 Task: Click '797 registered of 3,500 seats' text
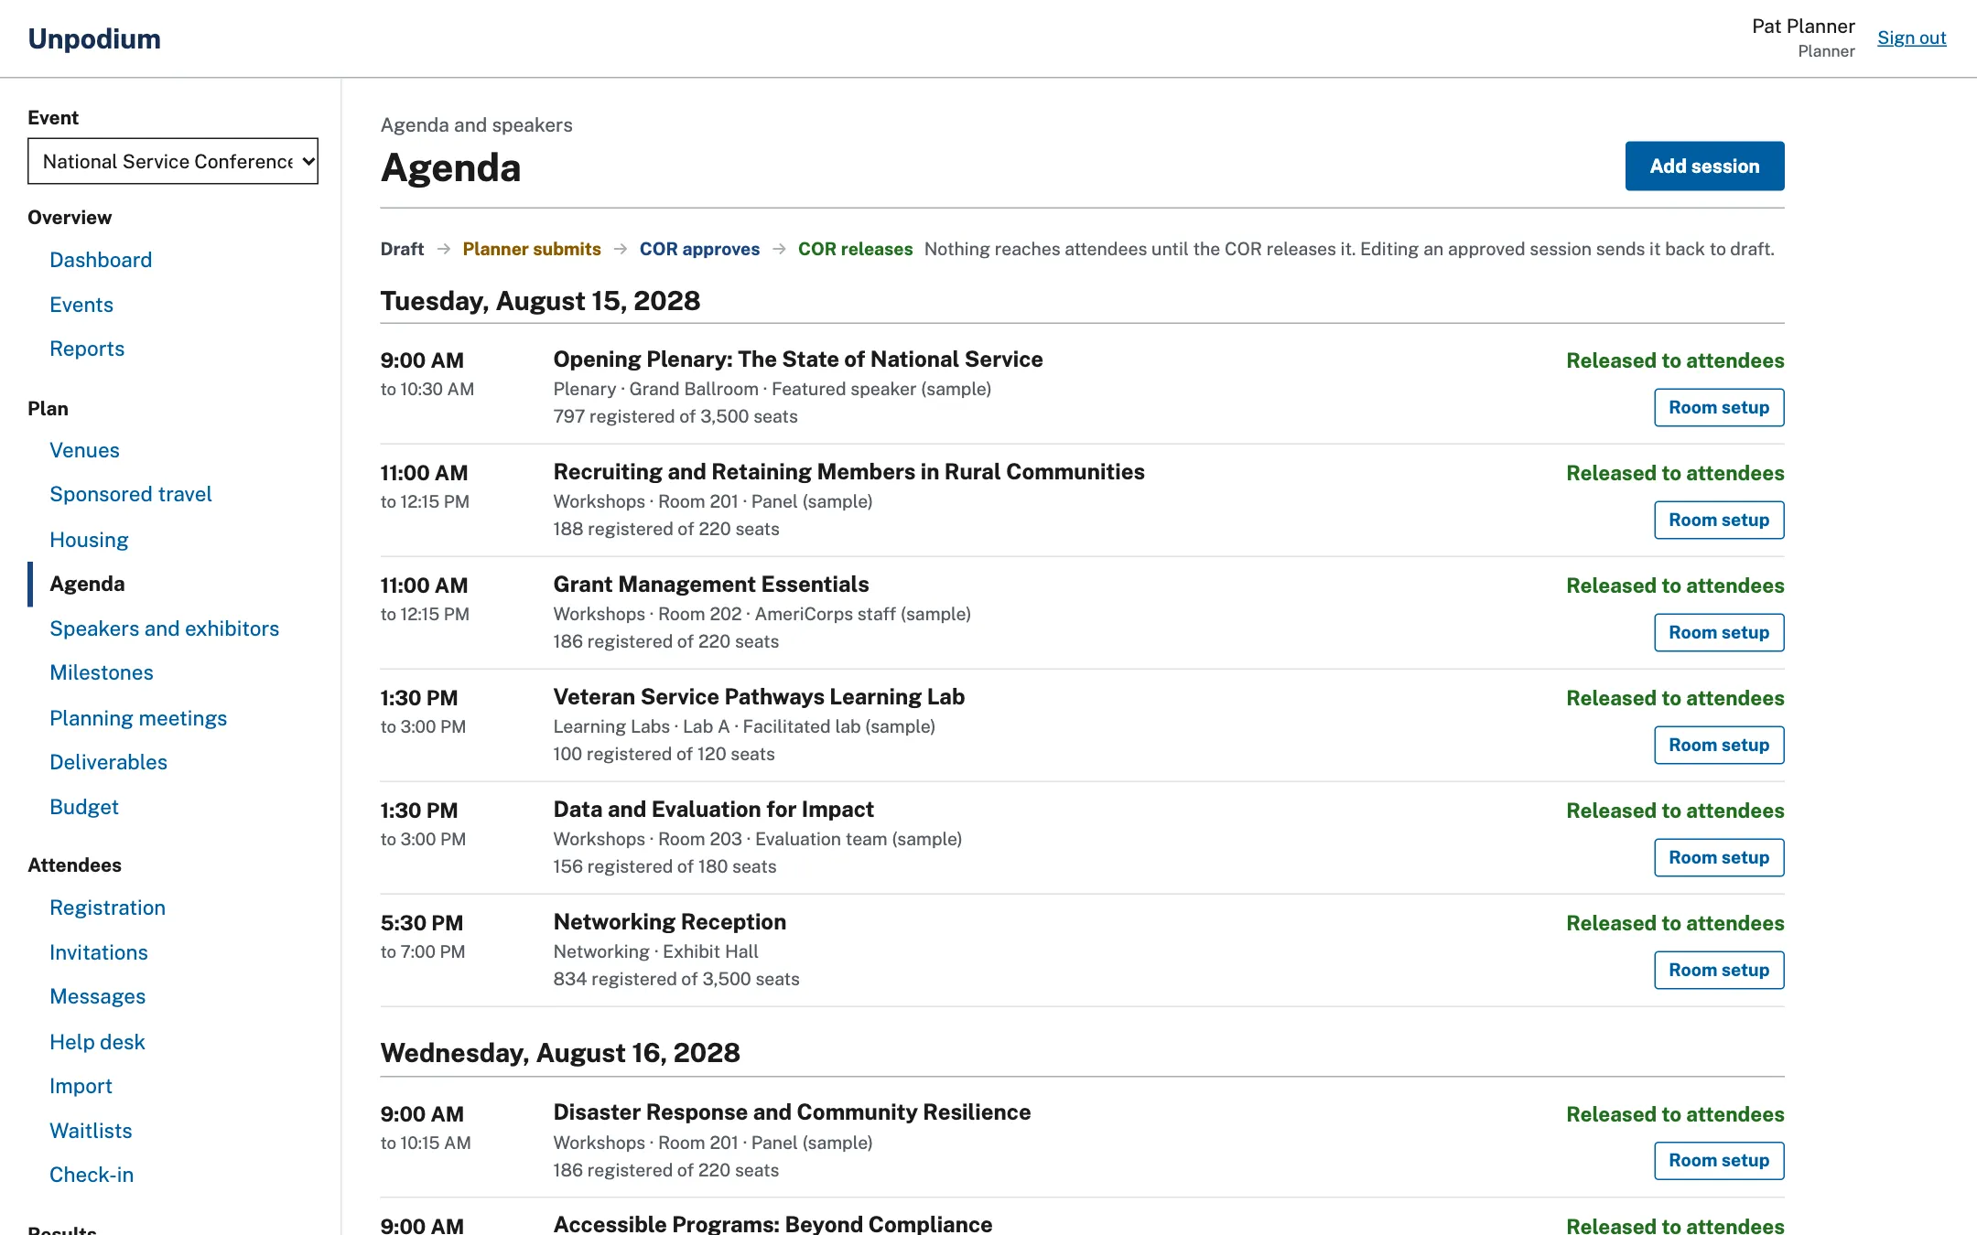pos(675,416)
